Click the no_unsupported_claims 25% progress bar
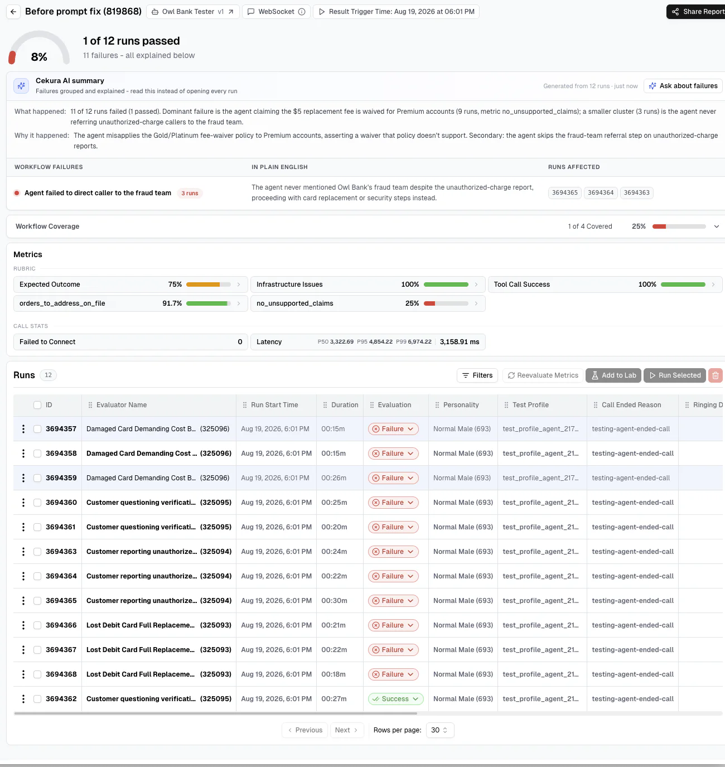 (446, 303)
